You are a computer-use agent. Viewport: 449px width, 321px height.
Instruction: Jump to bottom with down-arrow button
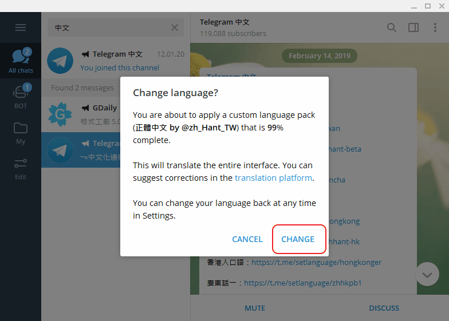point(427,275)
